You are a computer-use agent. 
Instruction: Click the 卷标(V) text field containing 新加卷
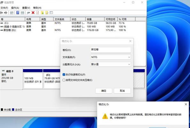pos(110,50)
